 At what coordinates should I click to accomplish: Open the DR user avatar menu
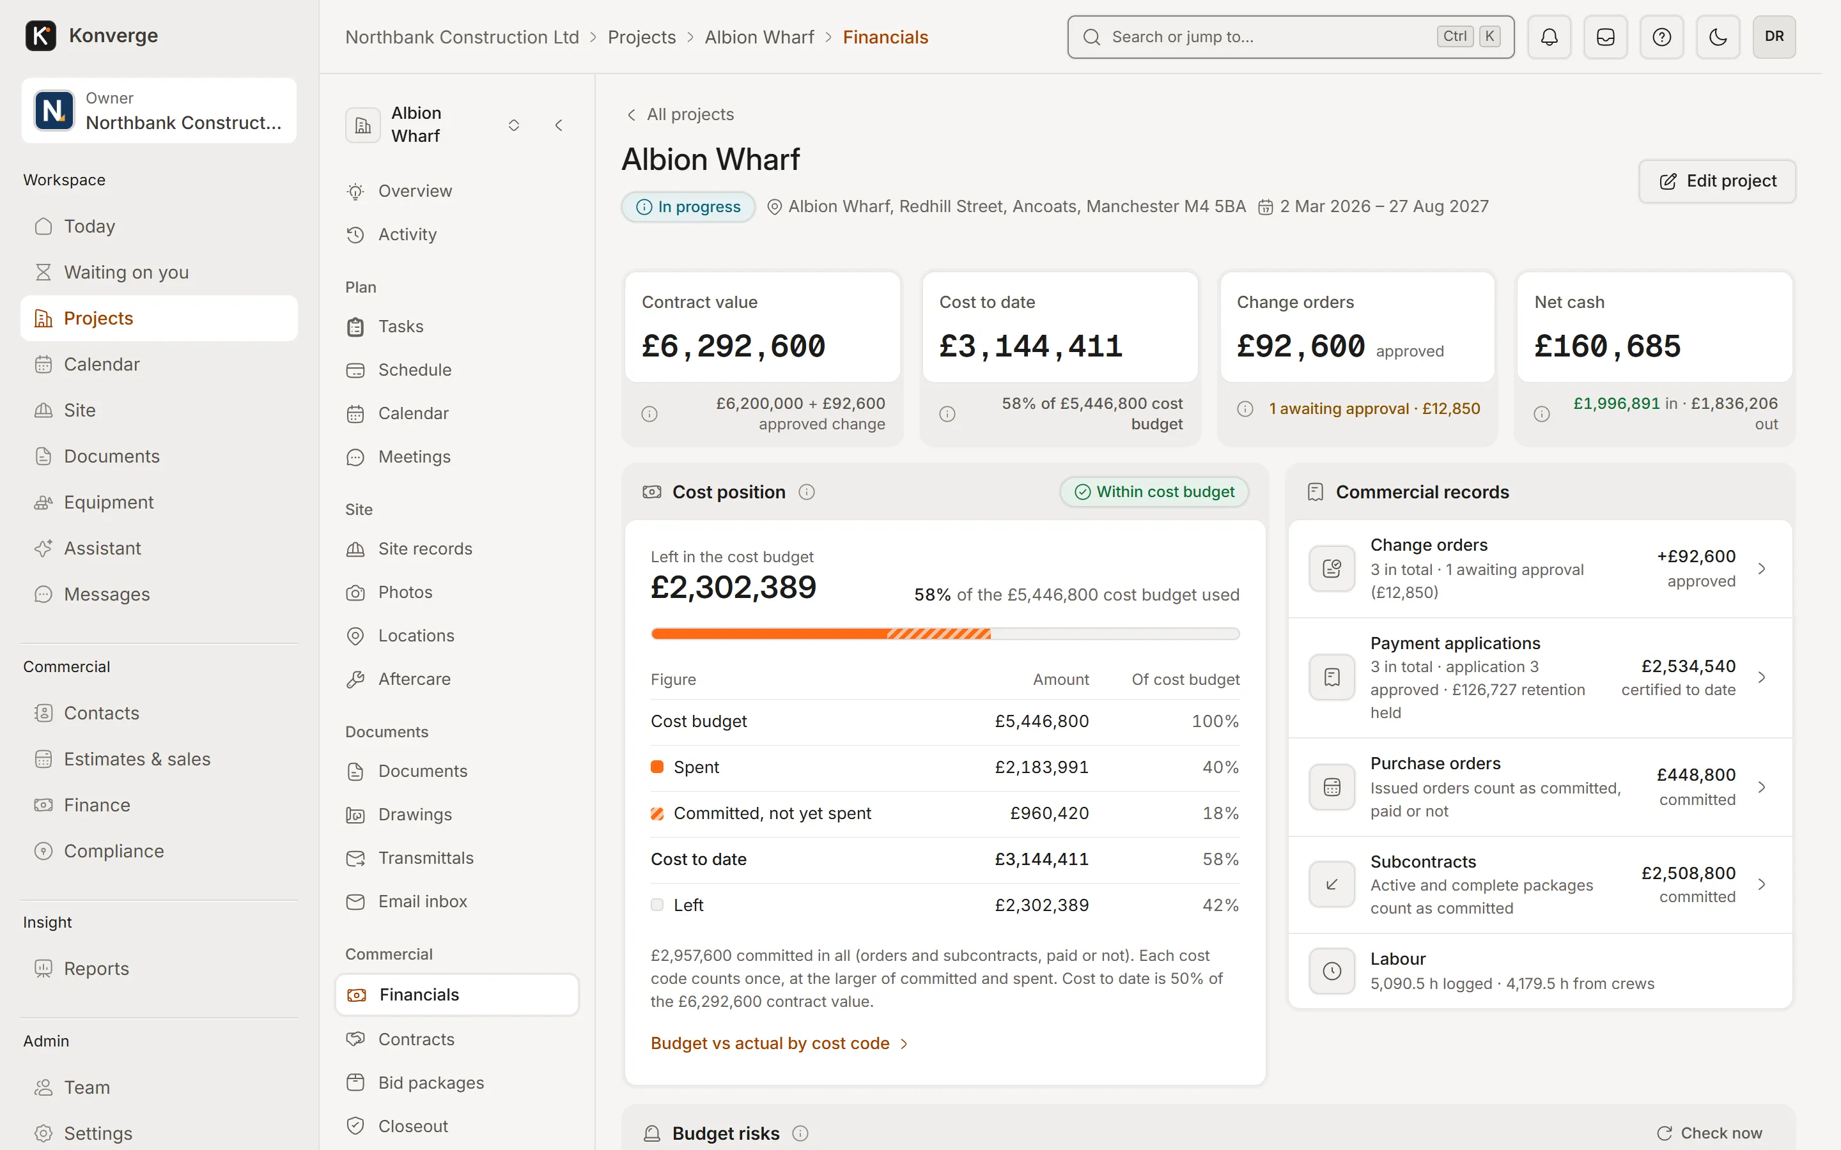click(1774, 36)
